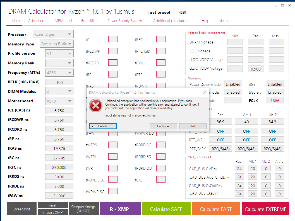Screen dimensions: 295x221
Task: Click the Screenshot button
Action: click(21, 209)
